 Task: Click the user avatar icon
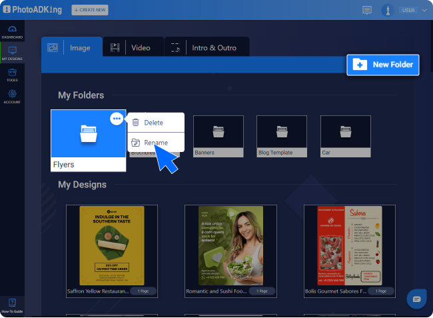[388, 11]
